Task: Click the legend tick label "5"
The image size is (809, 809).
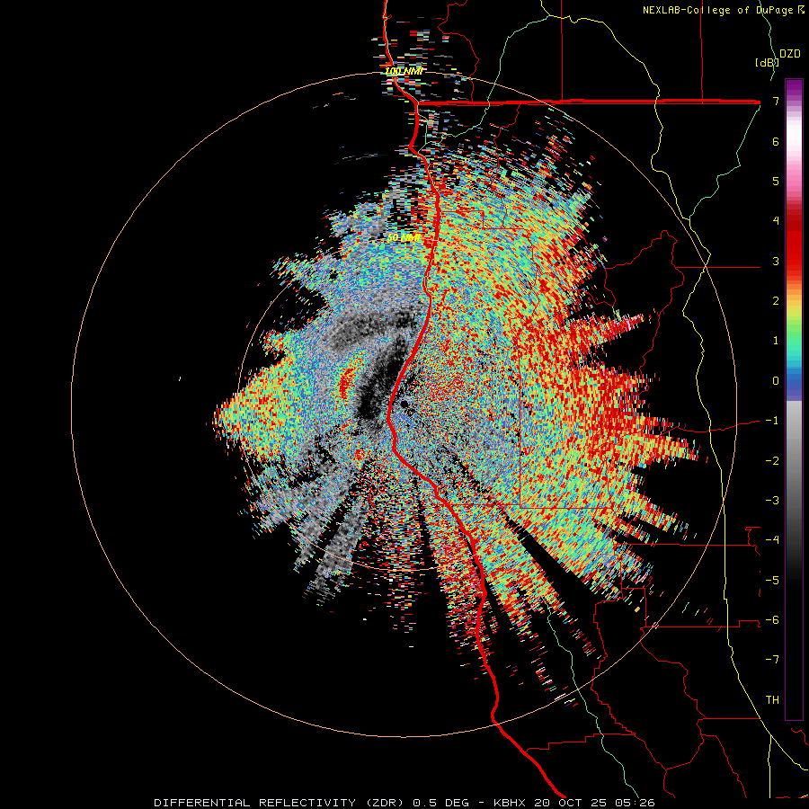Action: click(x=776, y=181)
